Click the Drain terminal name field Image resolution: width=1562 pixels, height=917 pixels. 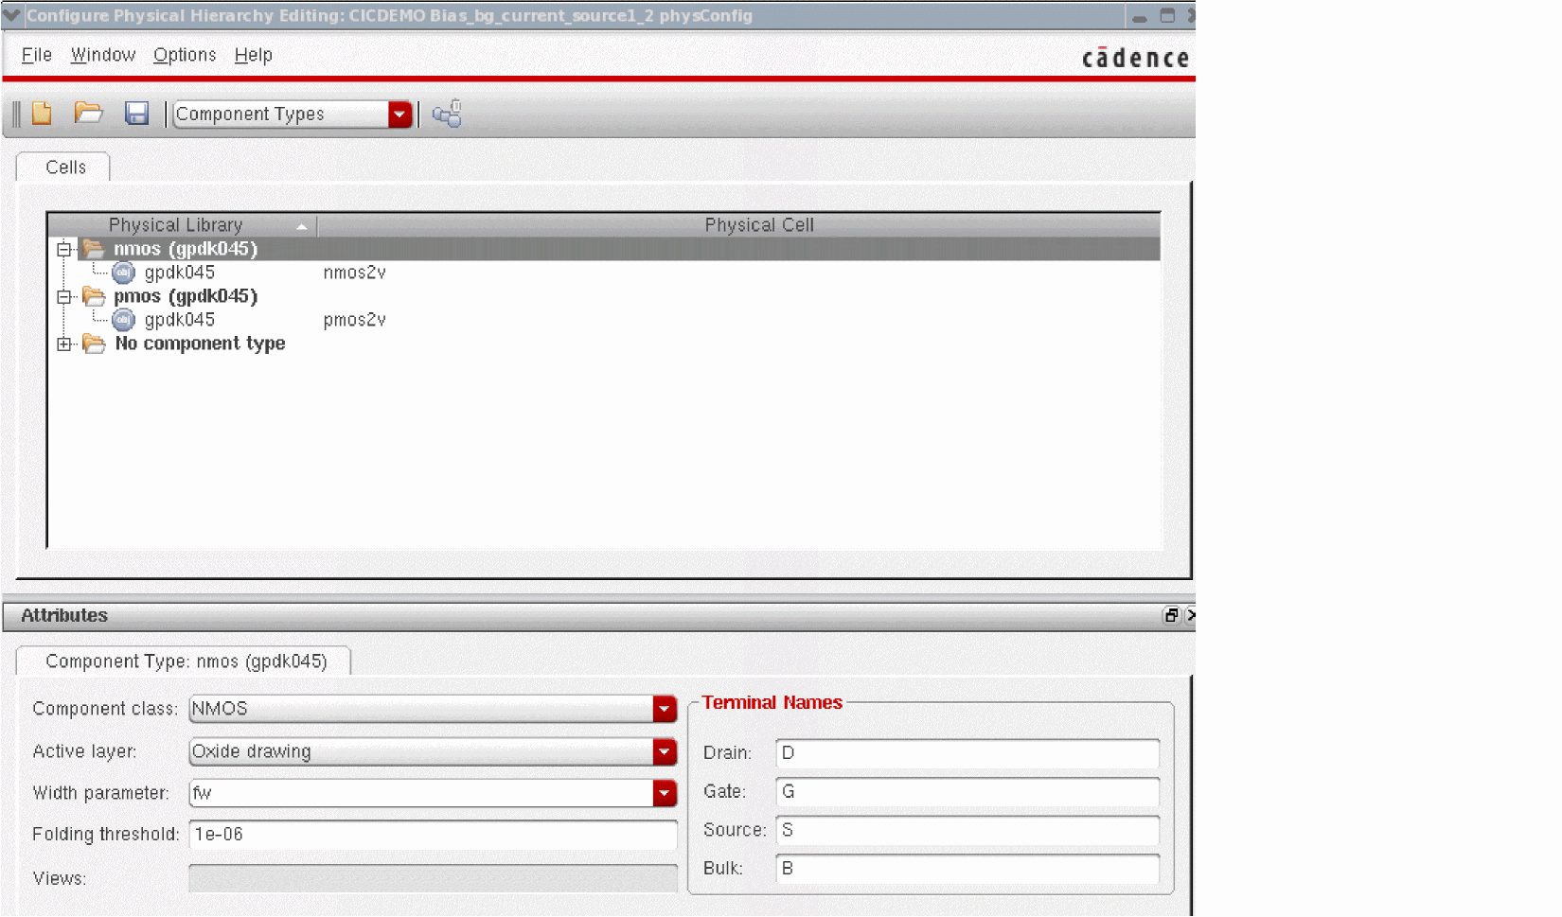[x=967, y=753]
